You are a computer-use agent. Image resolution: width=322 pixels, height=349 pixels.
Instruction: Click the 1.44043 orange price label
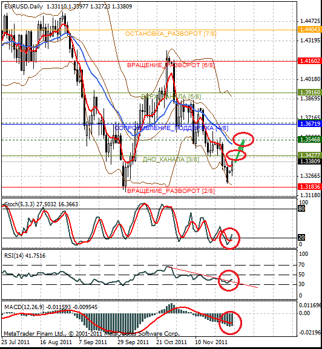coord(309,30)
